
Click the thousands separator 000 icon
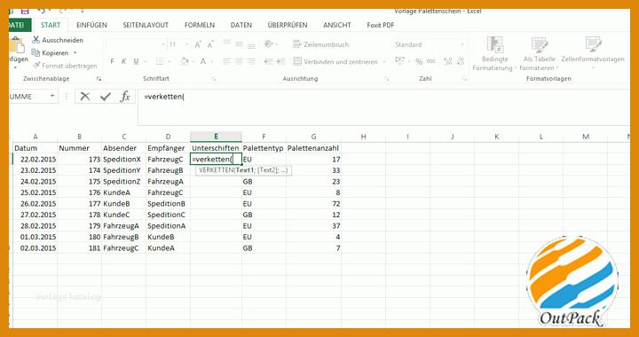pos(431,61)
